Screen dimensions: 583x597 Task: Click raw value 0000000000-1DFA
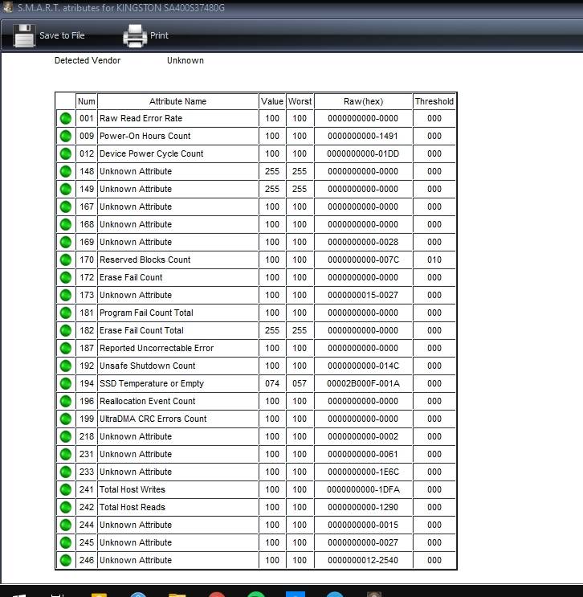[363, 489]
